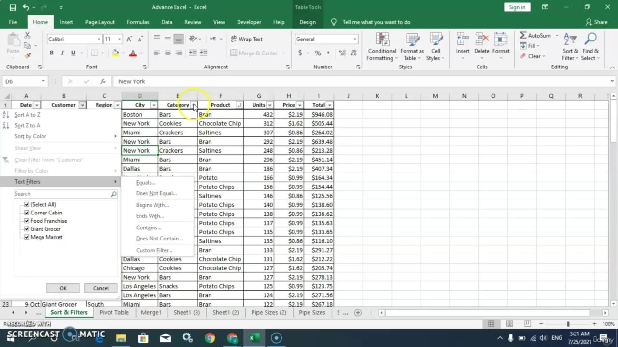
Task: Click the Sign in button
Action: point(517,7)
